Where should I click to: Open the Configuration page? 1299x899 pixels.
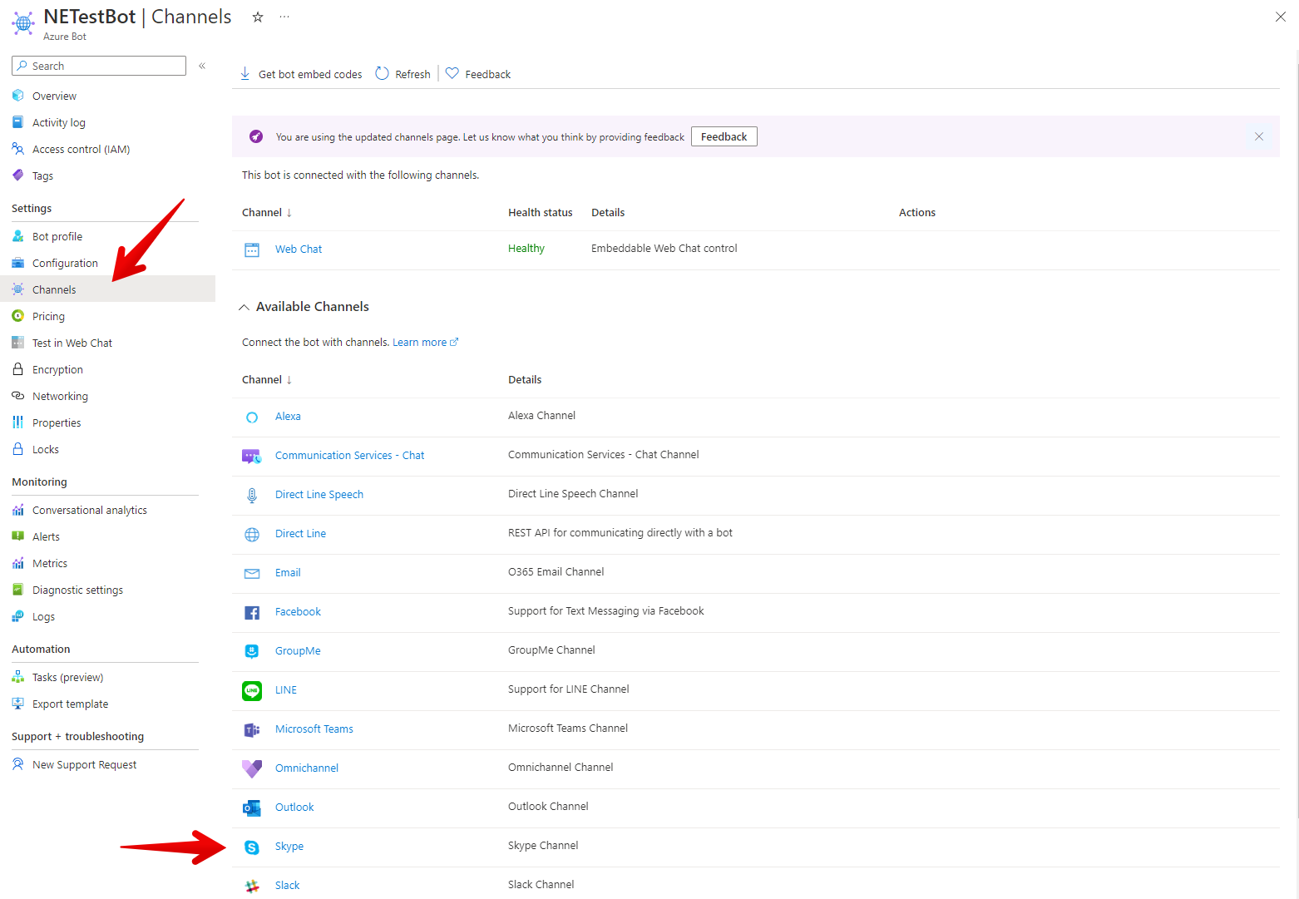coord(65,264)
